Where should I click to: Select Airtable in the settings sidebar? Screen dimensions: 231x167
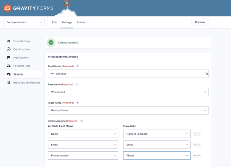coord(23,74)
